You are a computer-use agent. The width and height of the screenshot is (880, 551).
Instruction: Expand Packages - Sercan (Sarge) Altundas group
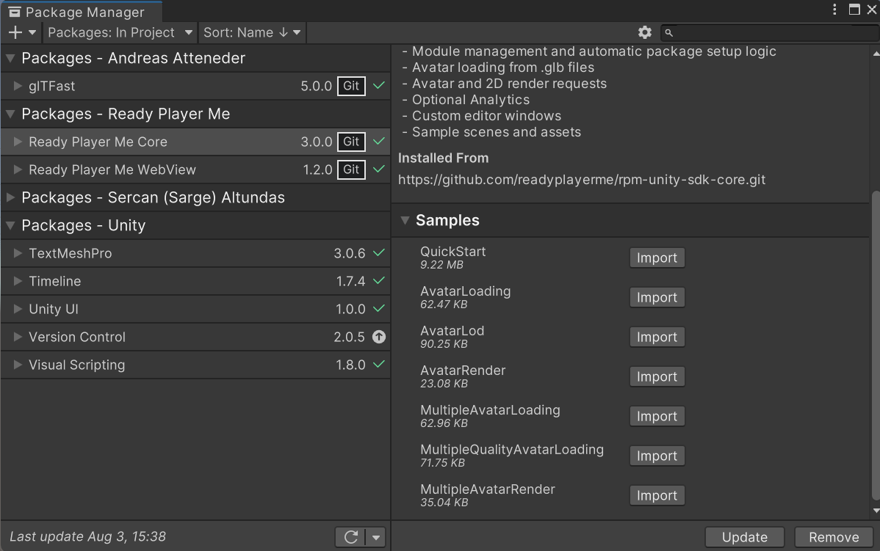(x=11, y=197)
